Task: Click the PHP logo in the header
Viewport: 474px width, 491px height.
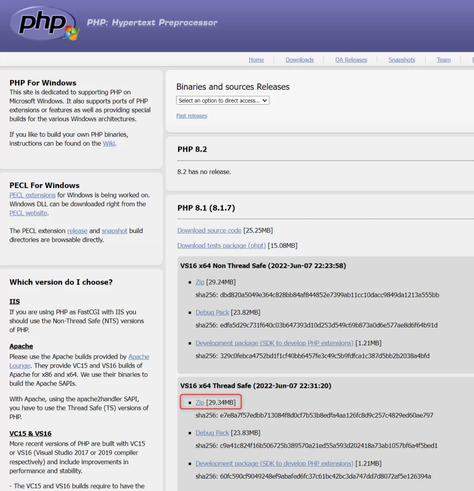Action: click(x=44, y=24)
